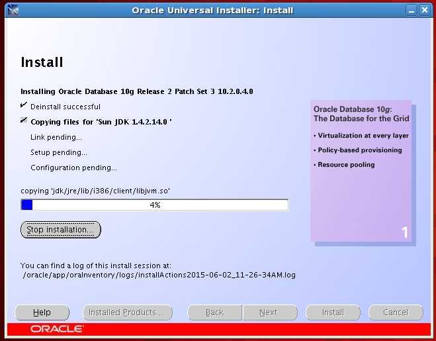Click the Back button

pos(214,313)
